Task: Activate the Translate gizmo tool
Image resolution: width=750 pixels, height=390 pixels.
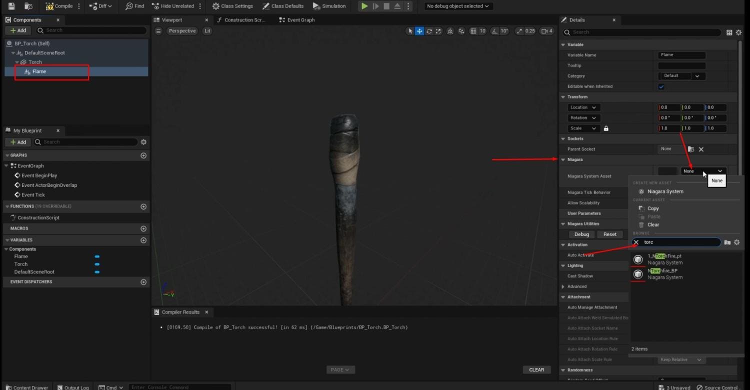Action: (419, 31)
